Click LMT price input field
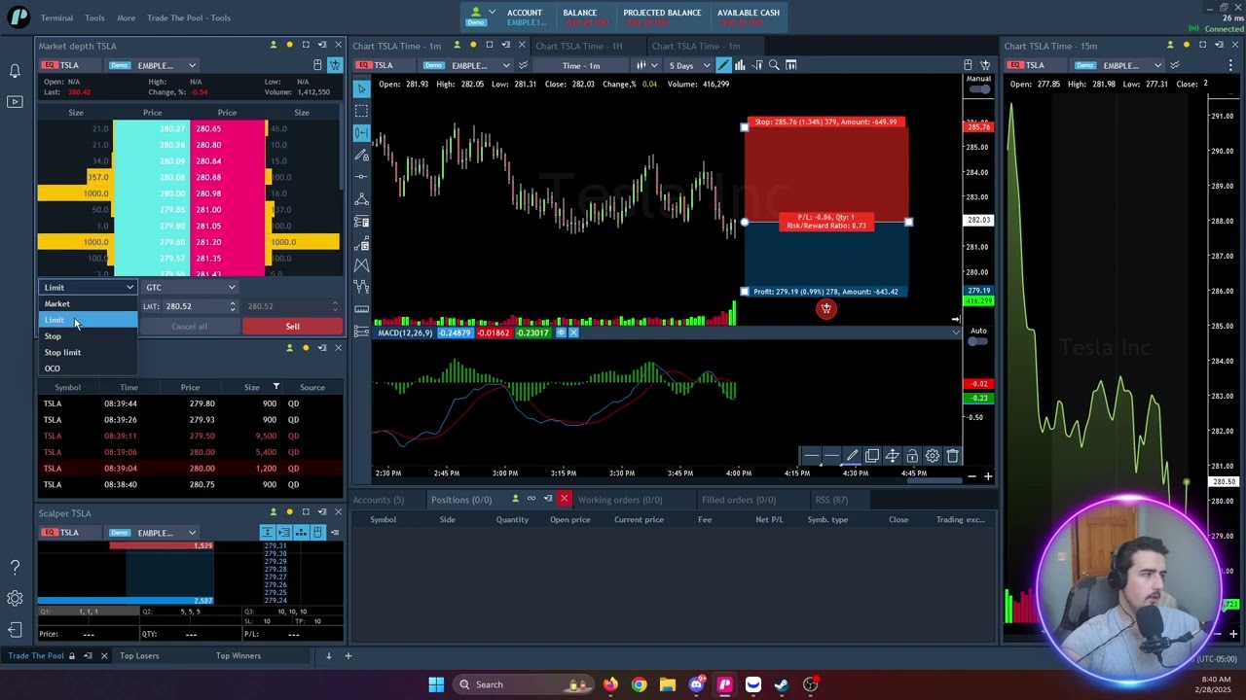This screenshot has width=1246, height=700. [x=194, y=306]
